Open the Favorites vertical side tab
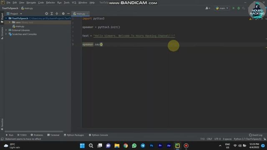 pyautogui.click(x=2, y=124)
